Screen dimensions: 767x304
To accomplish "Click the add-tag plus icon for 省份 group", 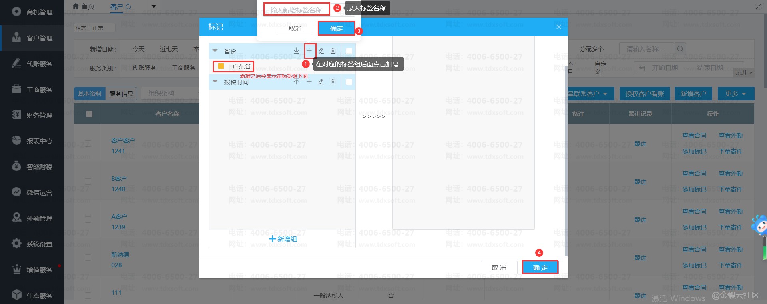I will tap(309, 51).
